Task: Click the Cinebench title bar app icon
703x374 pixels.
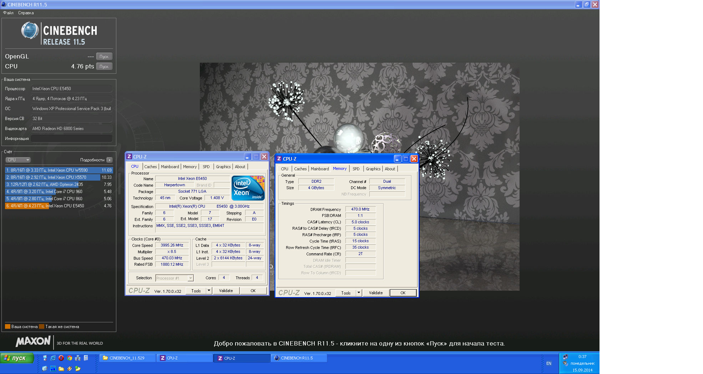Action: tap(4, 4)
